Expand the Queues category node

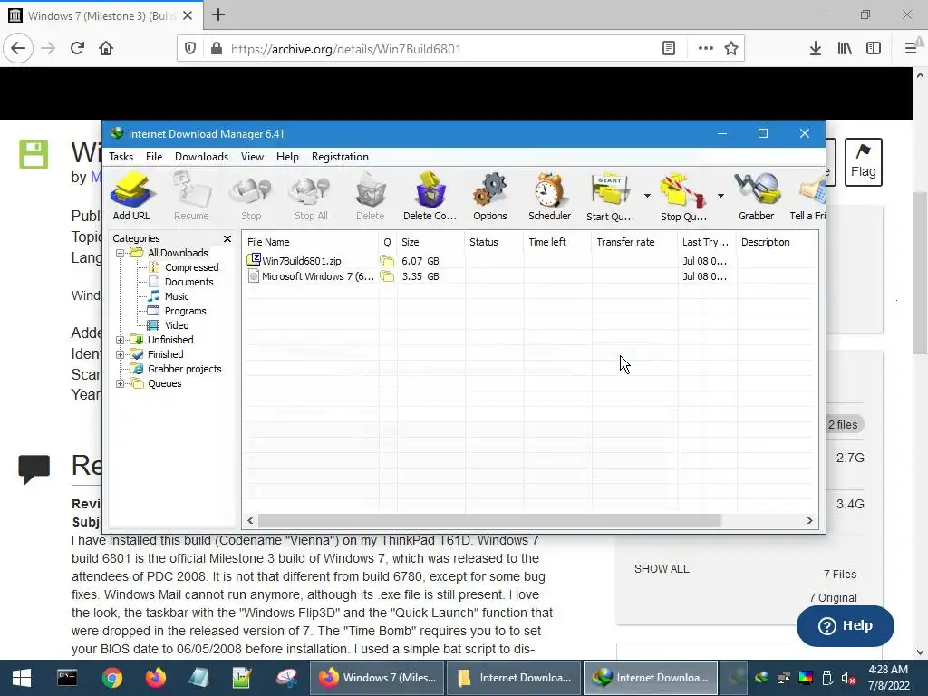coord(121,383)
